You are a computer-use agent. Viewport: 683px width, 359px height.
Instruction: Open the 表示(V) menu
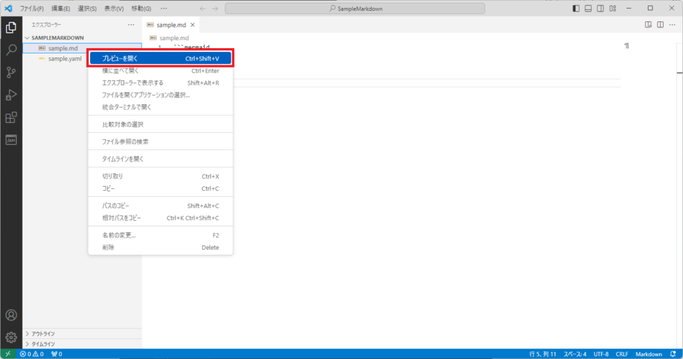(x=113, y=8)
